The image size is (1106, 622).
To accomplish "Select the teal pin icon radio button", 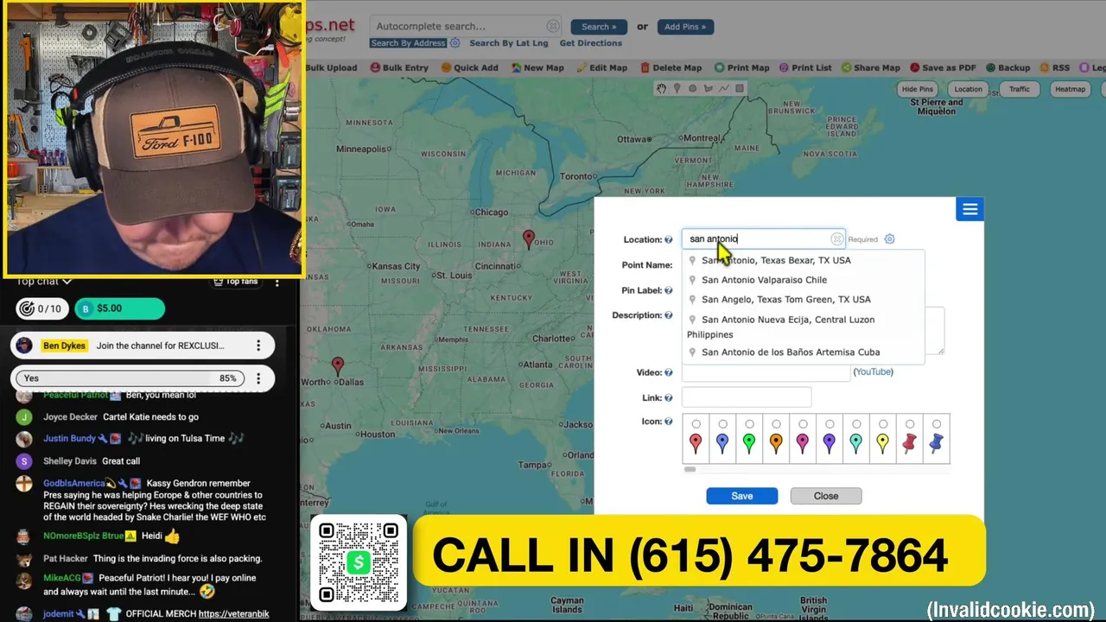I will click(856, 424).
